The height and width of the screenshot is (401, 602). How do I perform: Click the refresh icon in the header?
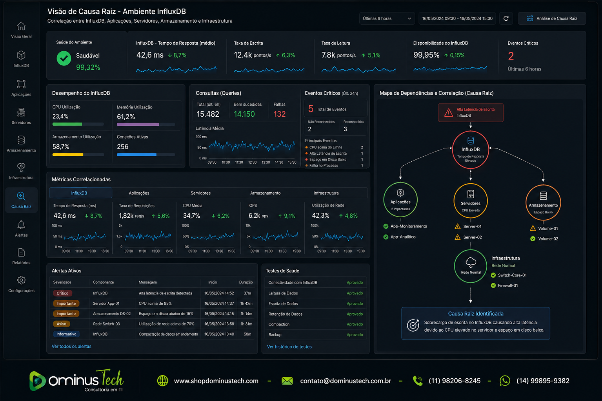pos(506,18)
